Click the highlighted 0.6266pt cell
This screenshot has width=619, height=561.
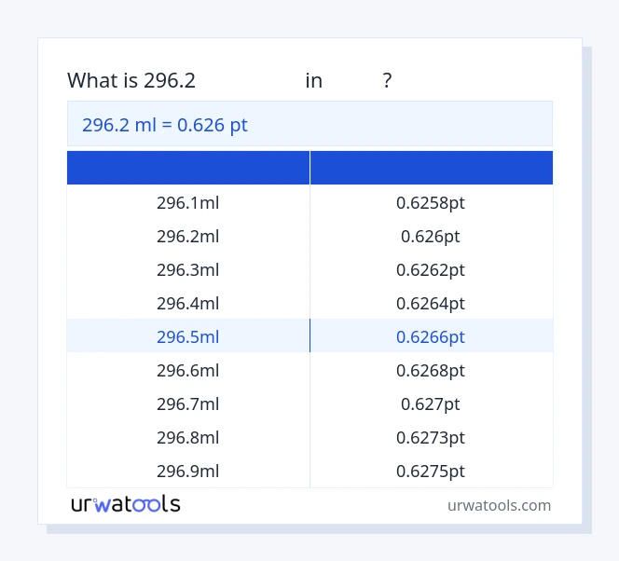431,336
